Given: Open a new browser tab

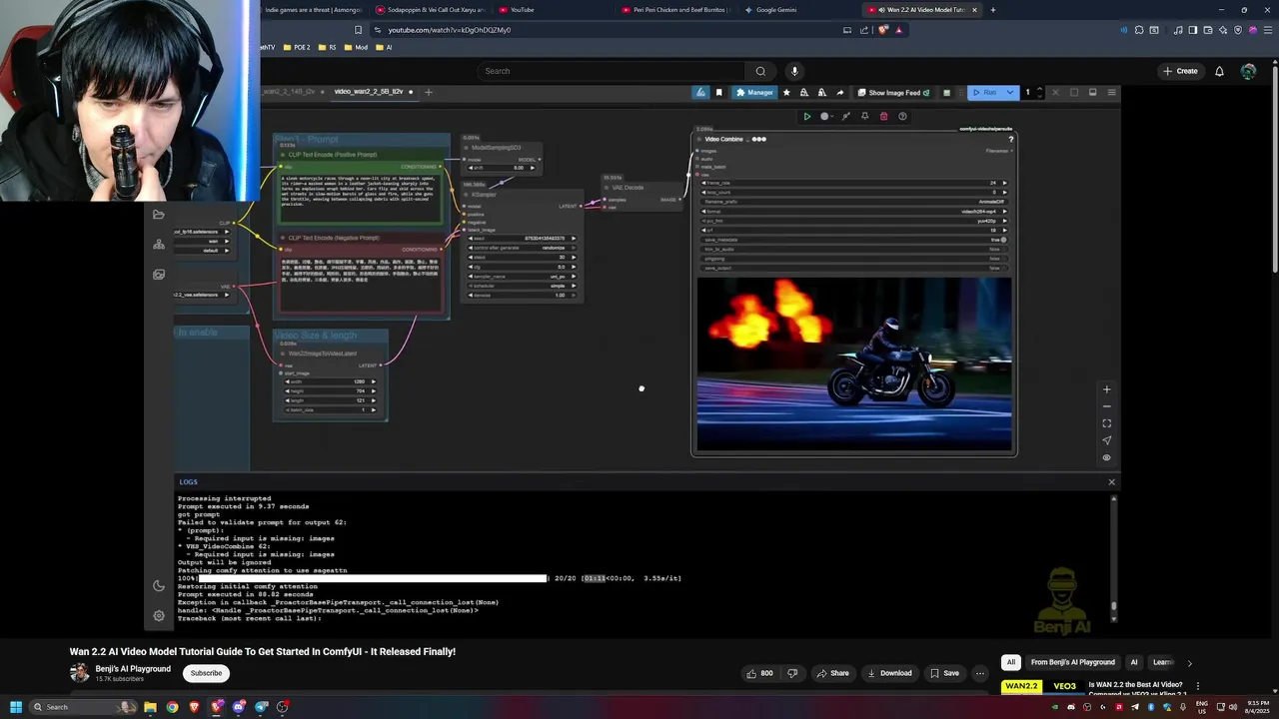Looking at the screenshot, I should (x=992, y=10).
